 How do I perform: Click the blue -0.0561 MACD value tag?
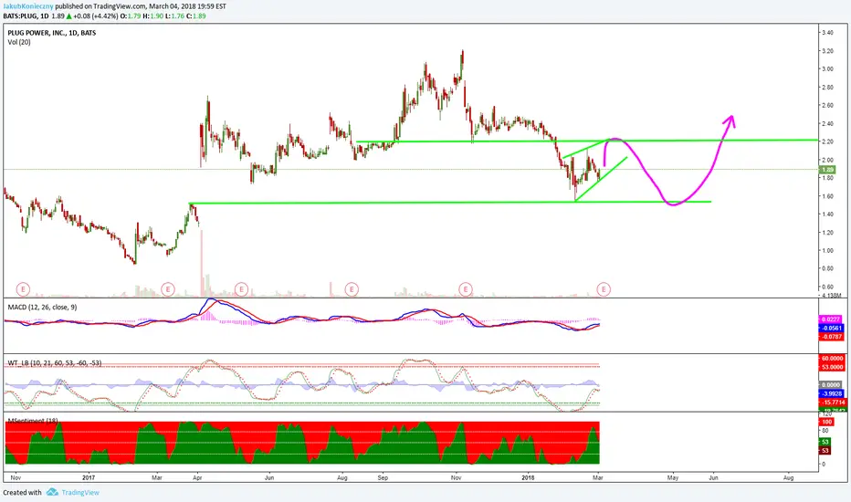point(831,329)
